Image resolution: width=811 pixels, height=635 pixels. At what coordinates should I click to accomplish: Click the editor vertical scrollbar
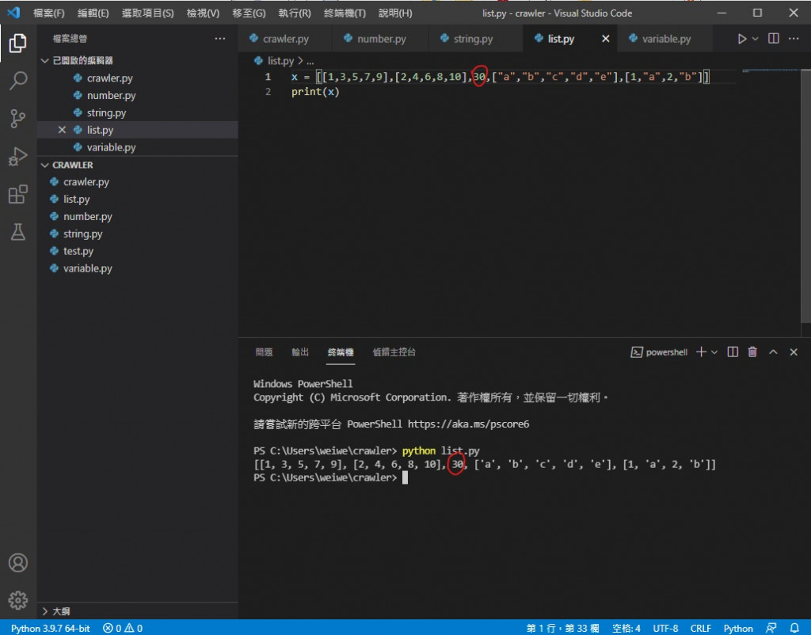805,196
